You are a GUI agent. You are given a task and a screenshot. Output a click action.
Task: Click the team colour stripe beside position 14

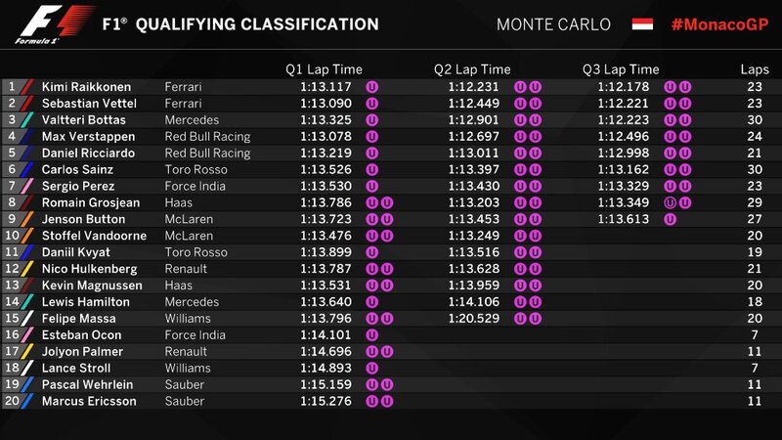[x=27, y=302]
